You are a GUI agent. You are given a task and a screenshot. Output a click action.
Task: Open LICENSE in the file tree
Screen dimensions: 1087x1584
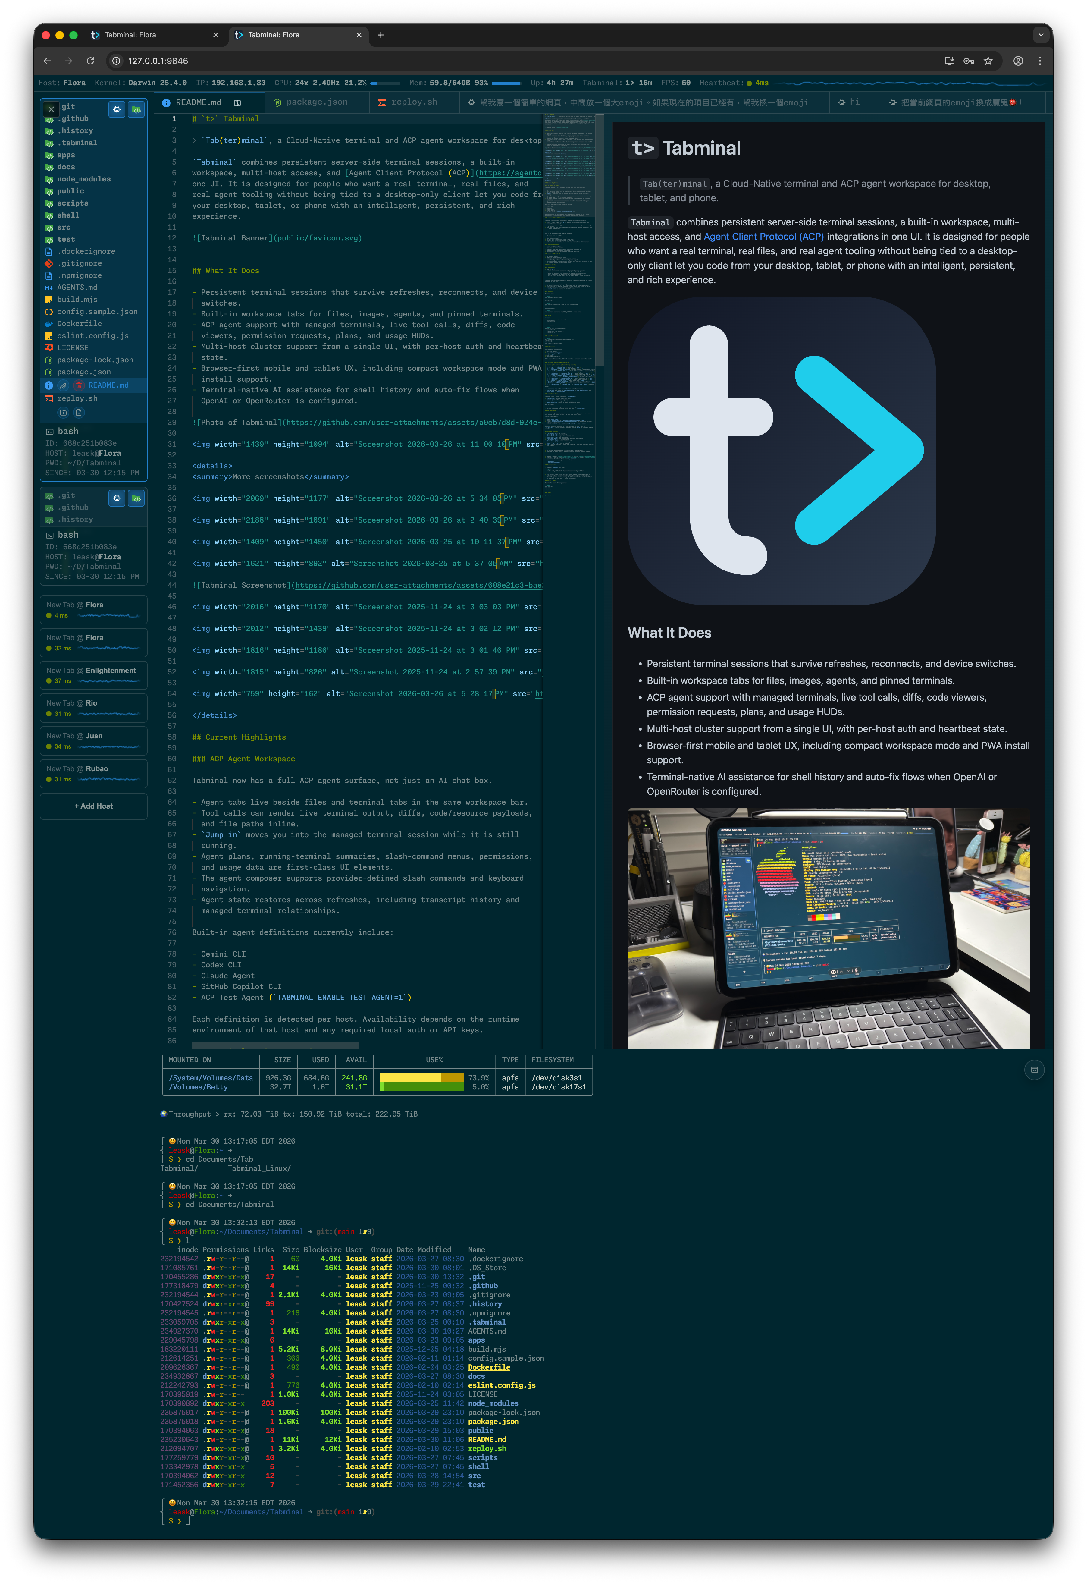[94, 347]
